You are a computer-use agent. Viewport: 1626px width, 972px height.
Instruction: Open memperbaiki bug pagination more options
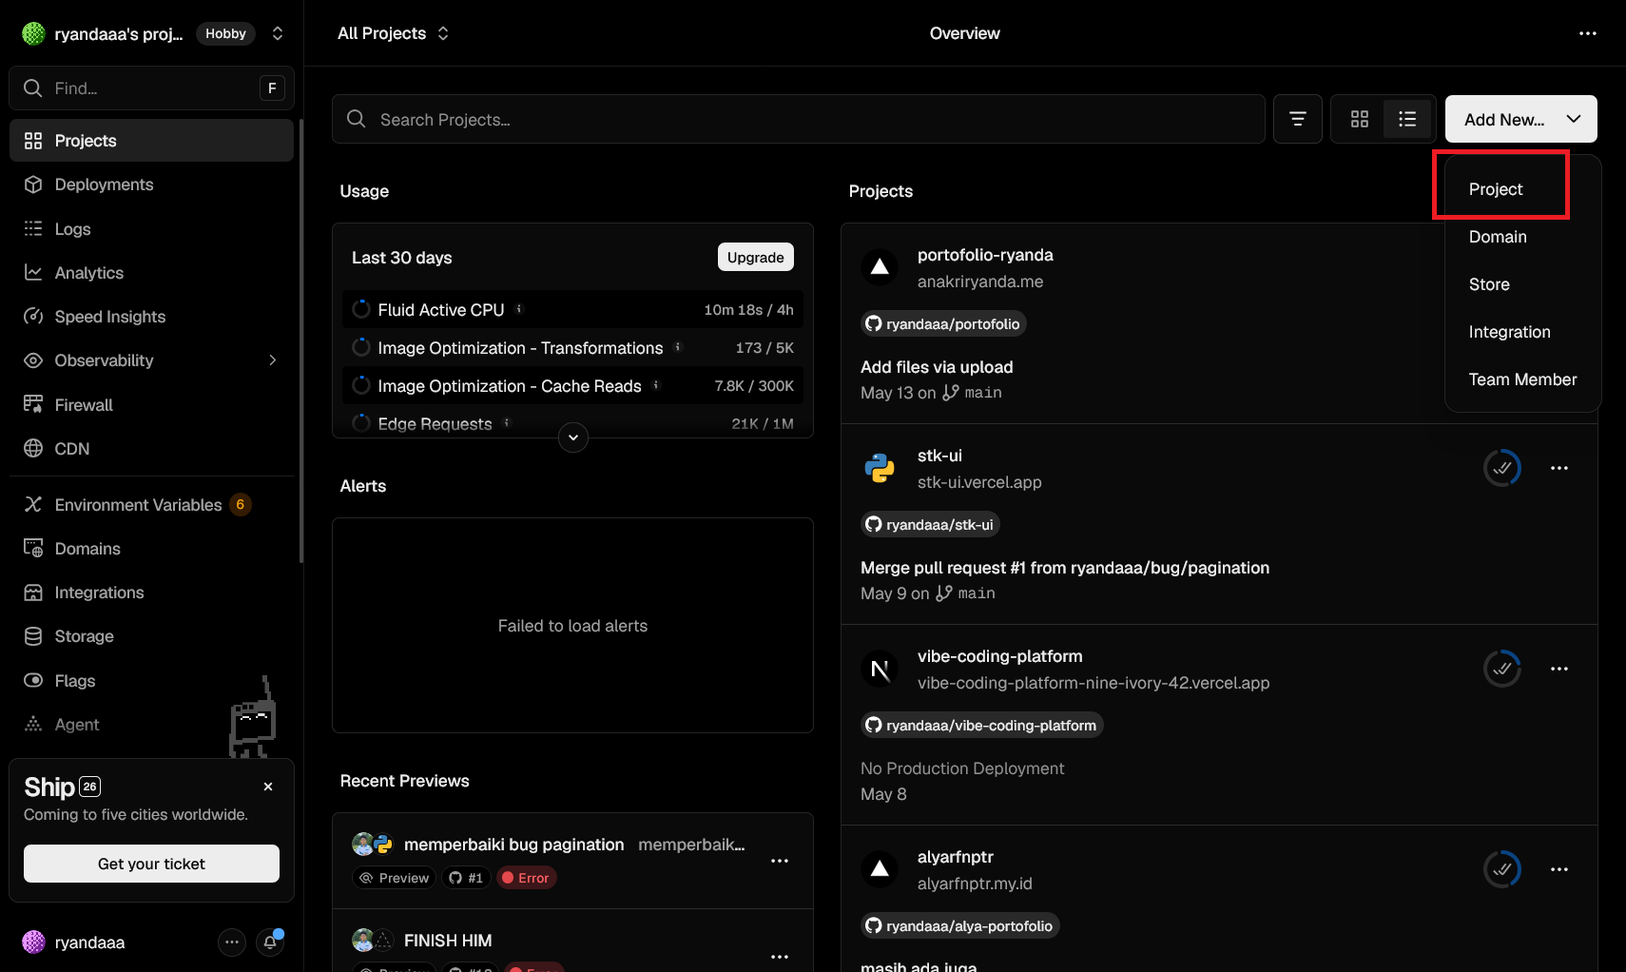[780, 861]
